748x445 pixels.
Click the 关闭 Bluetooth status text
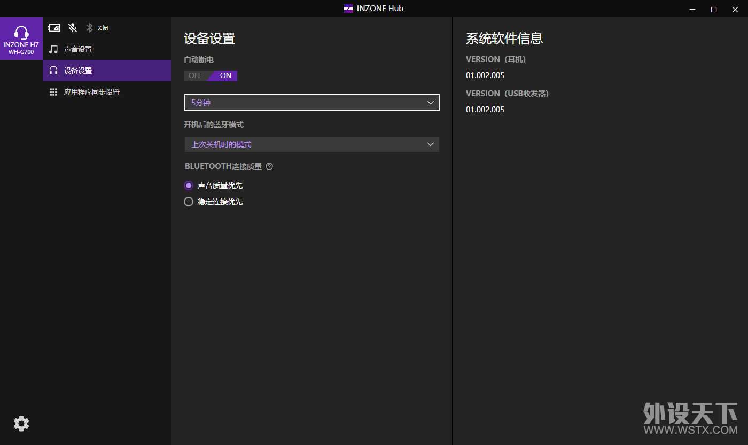coord(103,28)
